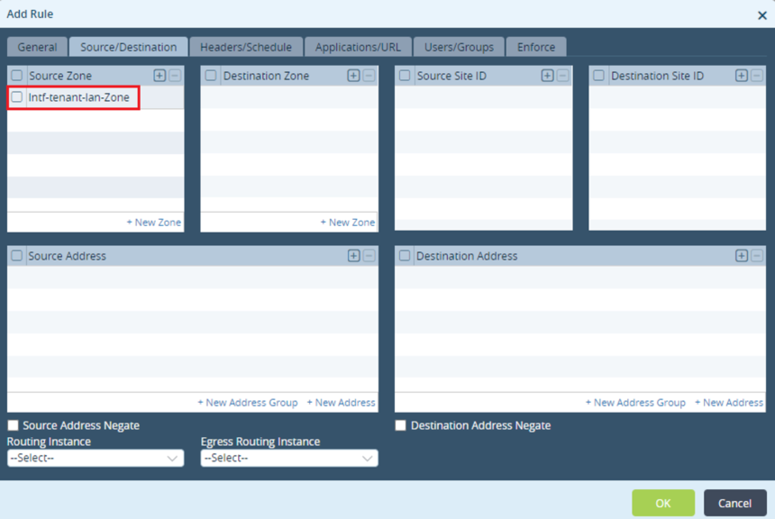Enable Source Address Negate

(13, 424)
